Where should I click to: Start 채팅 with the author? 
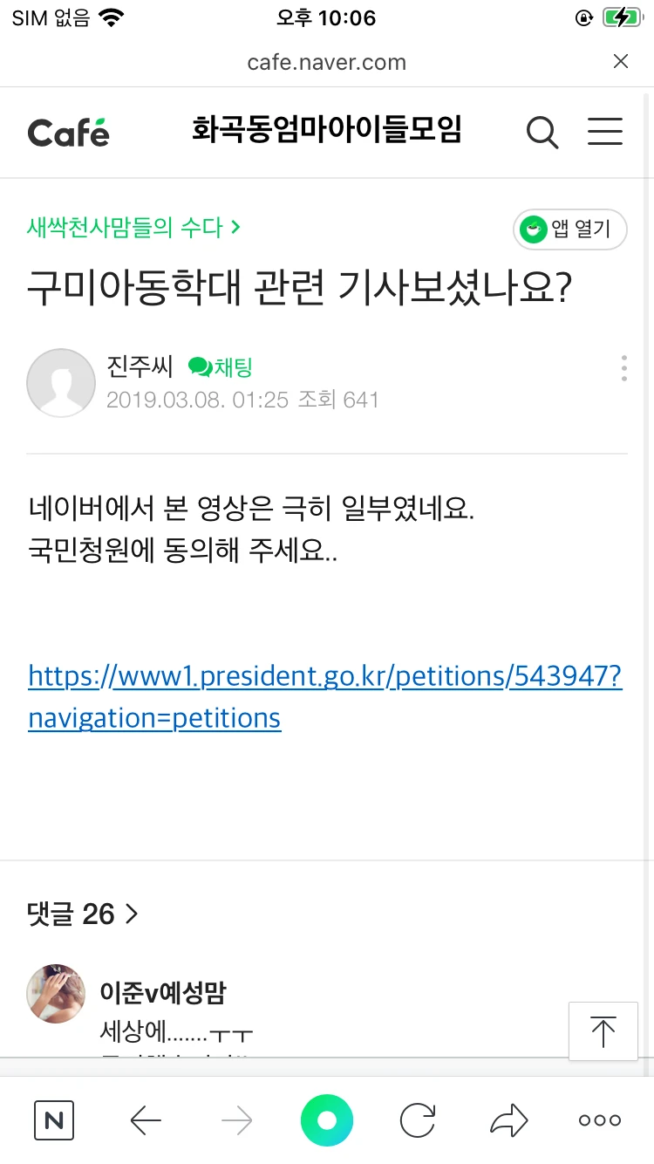[221, 367]
